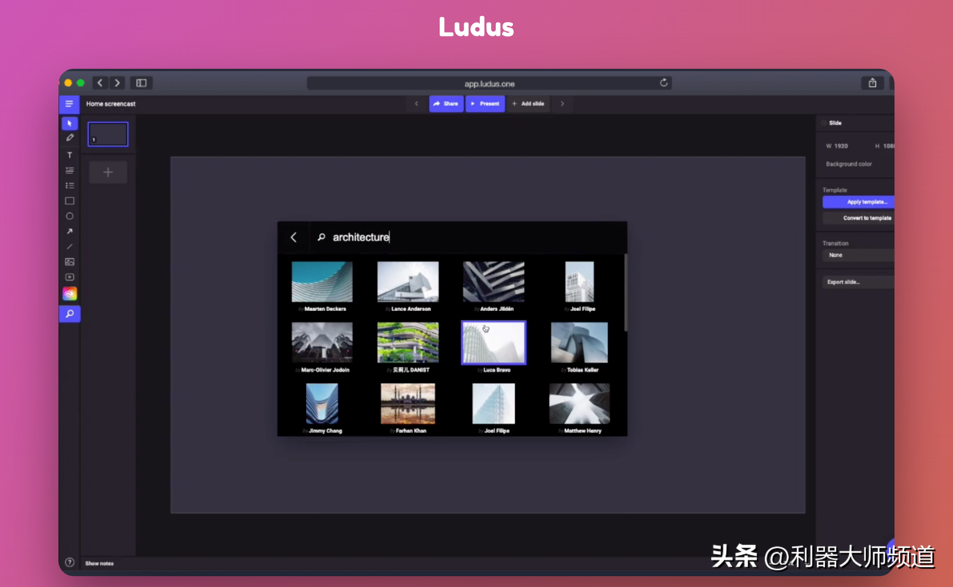Toggle the search tool in the sidebar
Image resolution: width=953 pixels, height=587 pixels.
[70, 314]
